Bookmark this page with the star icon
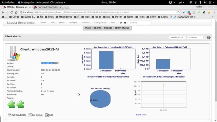 [x=179, y=13]
